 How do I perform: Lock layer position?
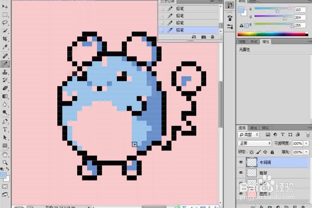click(265, 152)
